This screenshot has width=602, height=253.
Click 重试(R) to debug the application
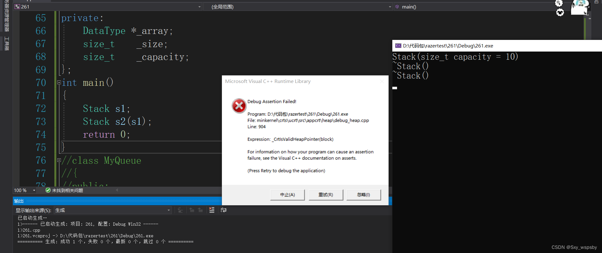[326, 195]
